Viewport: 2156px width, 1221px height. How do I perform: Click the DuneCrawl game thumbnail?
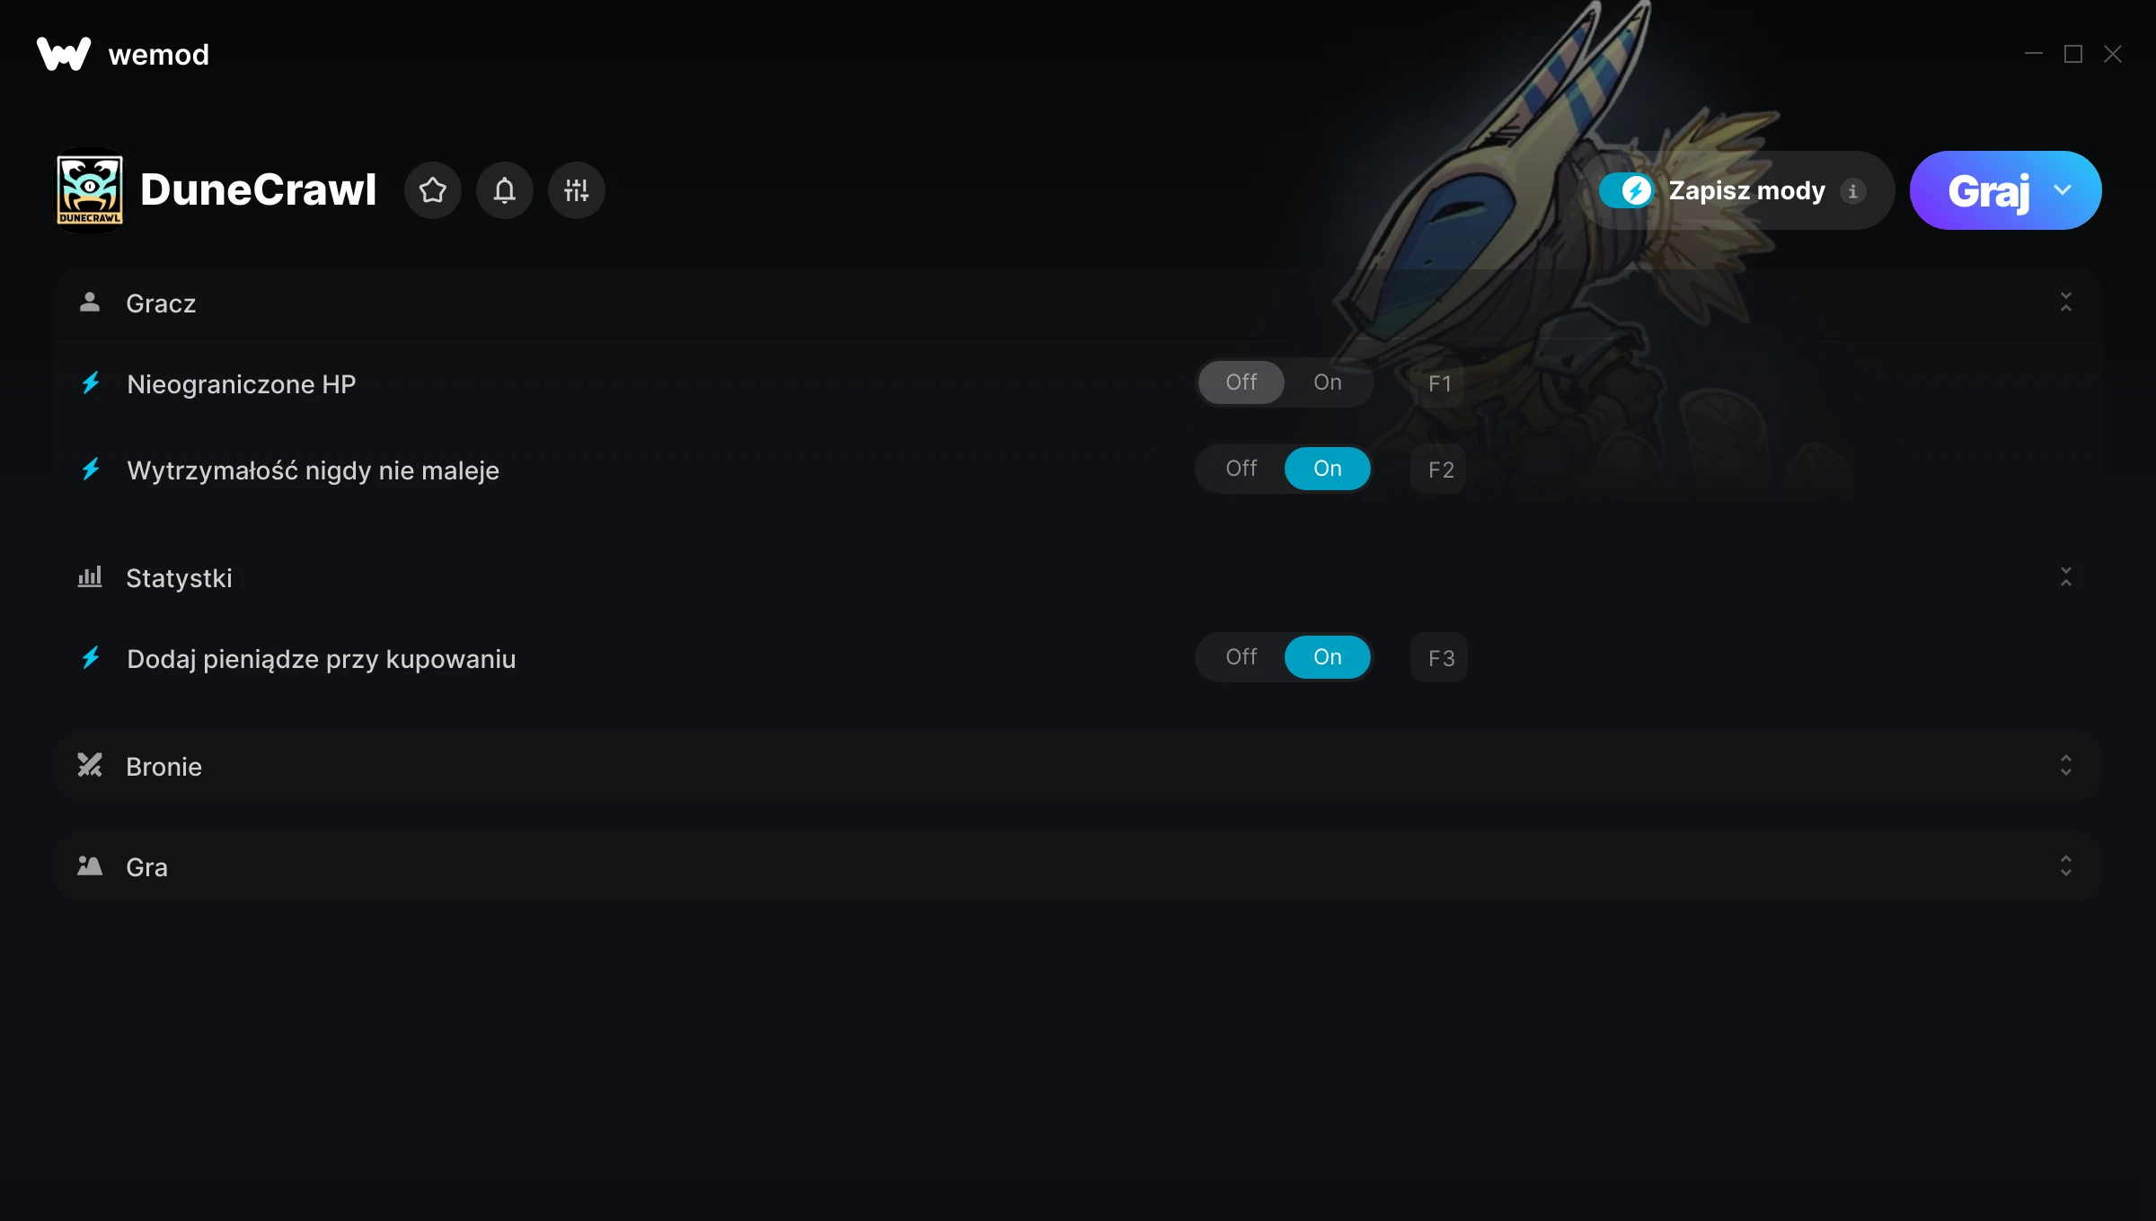point(90,190)
